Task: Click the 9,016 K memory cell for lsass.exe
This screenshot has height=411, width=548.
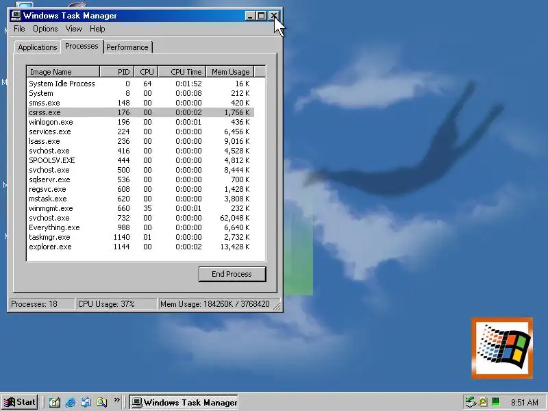Action: coord(236,141)
